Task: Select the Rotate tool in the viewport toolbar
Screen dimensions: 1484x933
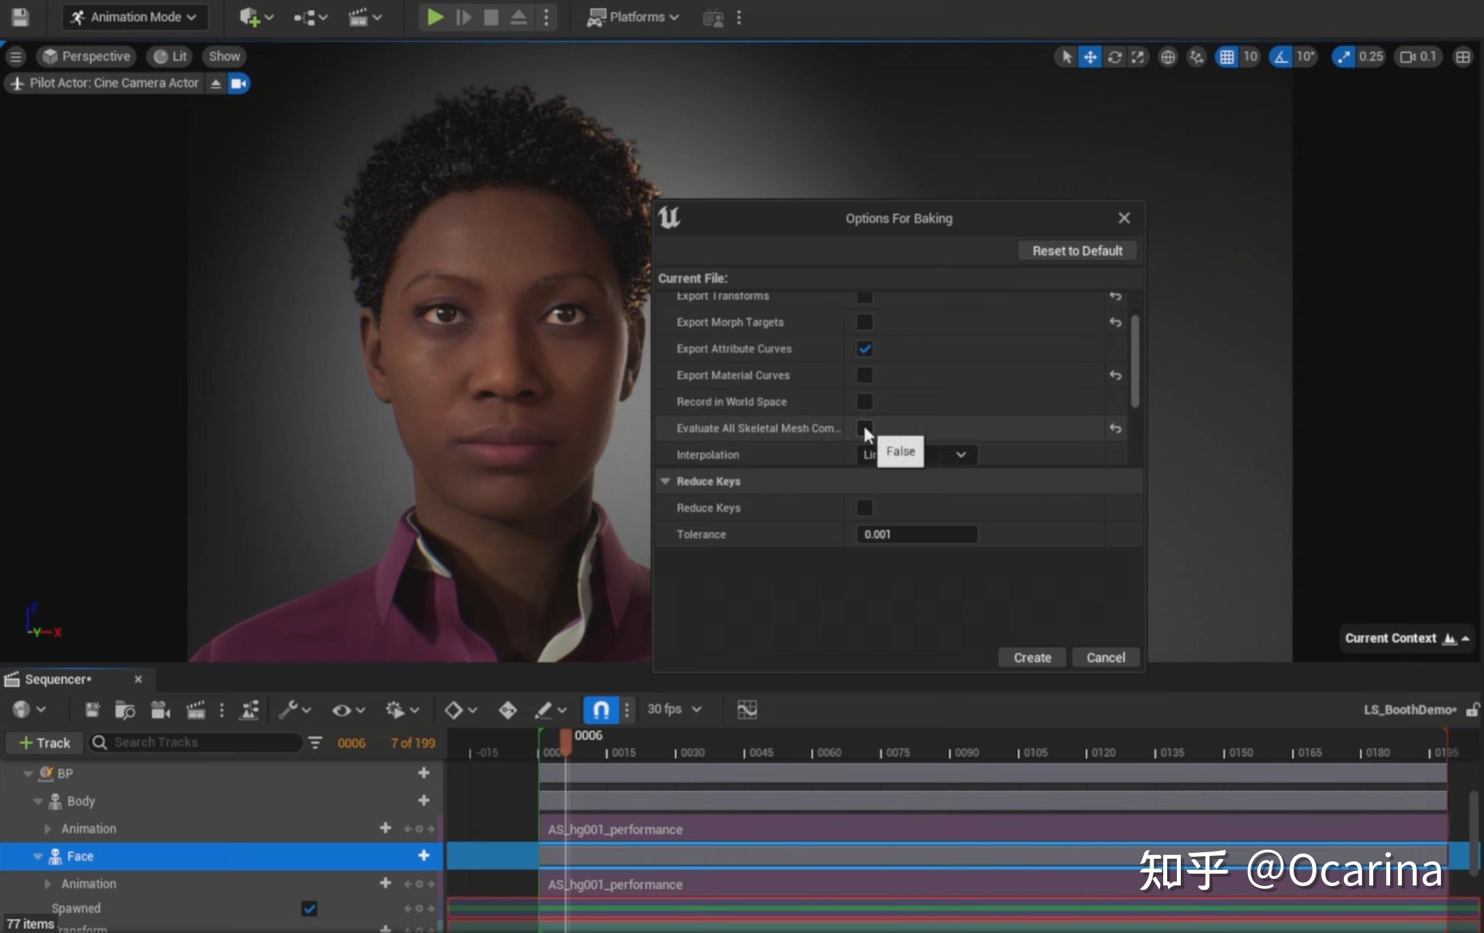Action: [x=1114, y=57]
